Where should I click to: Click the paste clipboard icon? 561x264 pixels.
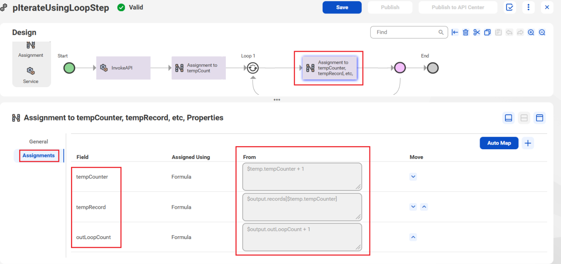tap(498, 32)
